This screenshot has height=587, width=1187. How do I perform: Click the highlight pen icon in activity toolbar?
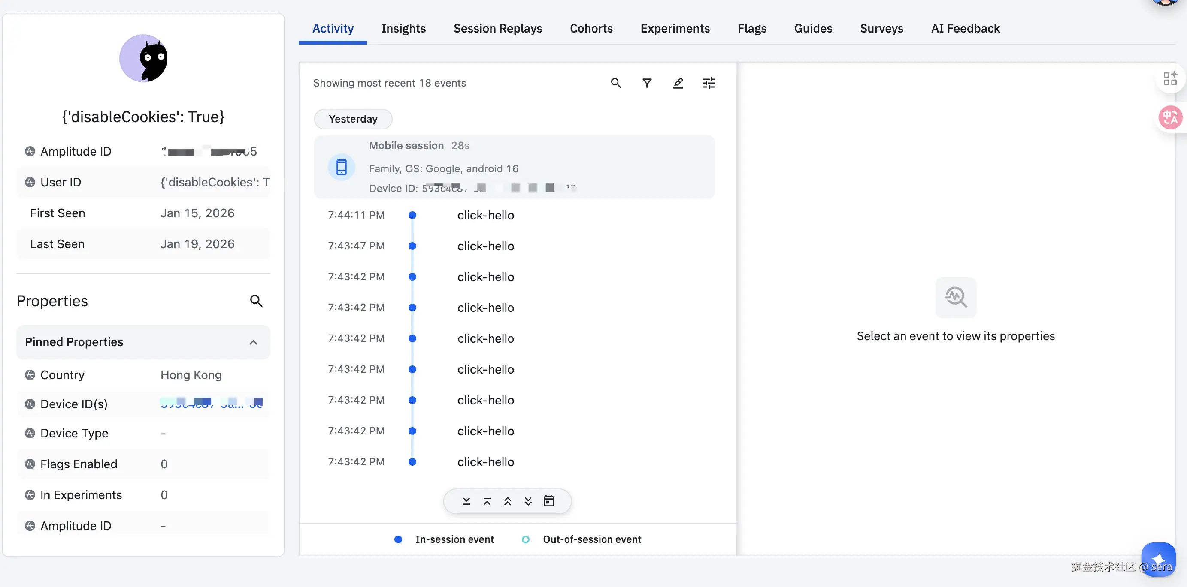coord(678,83)
